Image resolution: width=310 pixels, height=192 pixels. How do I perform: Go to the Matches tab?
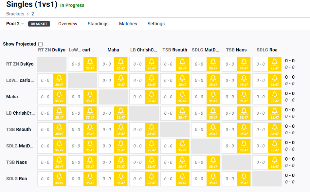128,24
